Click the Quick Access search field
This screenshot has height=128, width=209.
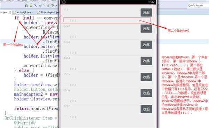pos(198,5)
